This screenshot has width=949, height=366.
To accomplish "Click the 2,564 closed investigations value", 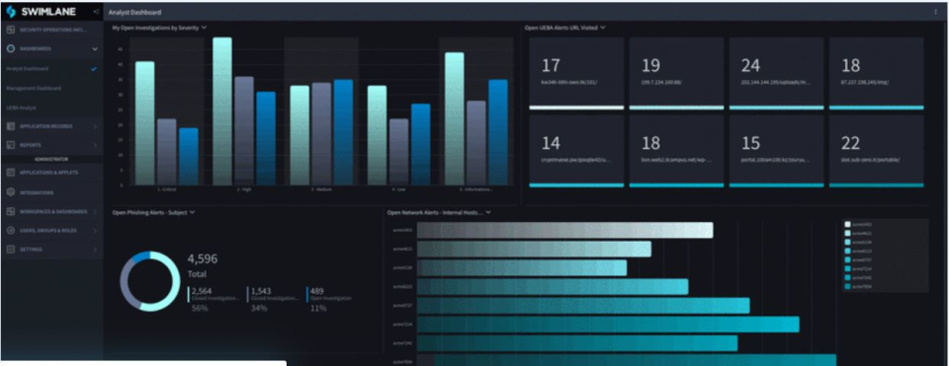I will click(x=202, y=291).
